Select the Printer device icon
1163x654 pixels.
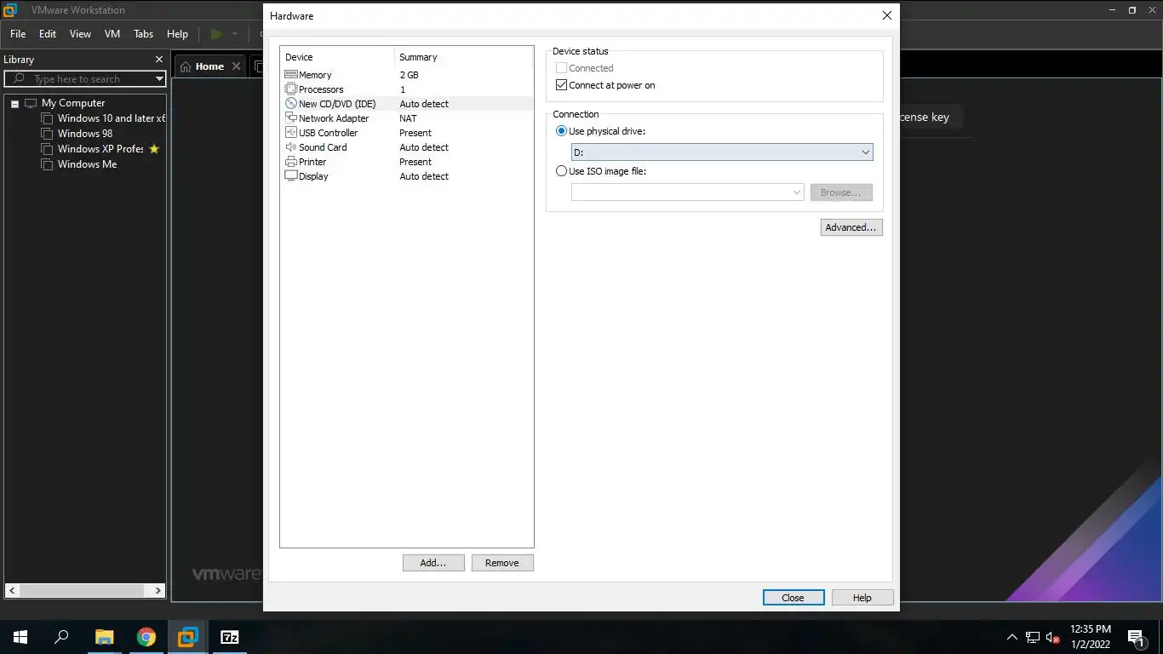point(290,162)
